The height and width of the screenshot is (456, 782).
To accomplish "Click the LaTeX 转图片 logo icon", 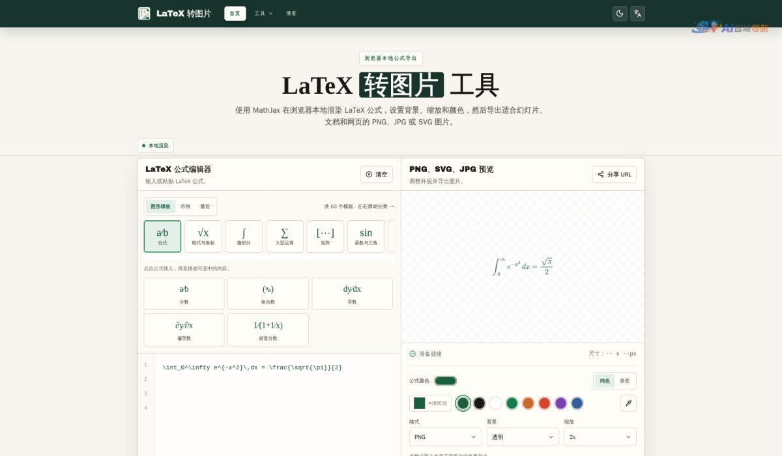I will [x=144, y=13].
